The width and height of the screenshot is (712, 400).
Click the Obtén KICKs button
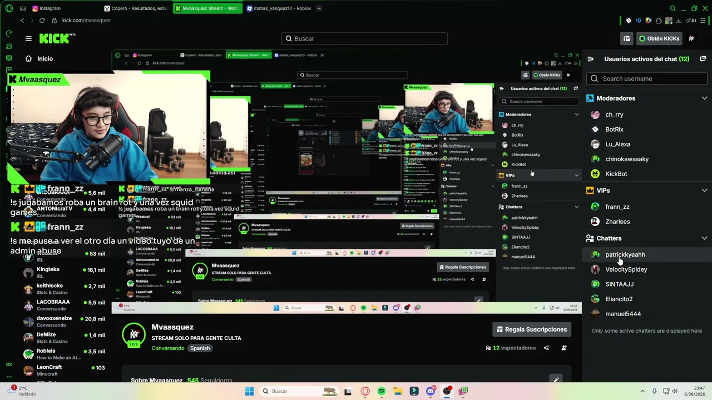point(660,38)
